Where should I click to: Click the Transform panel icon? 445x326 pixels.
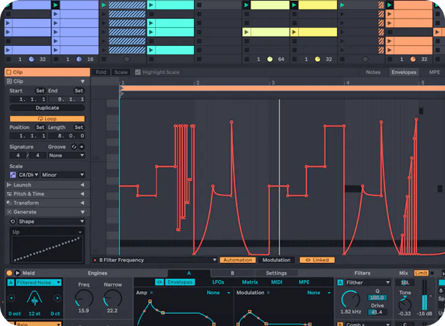coord(9,203)
